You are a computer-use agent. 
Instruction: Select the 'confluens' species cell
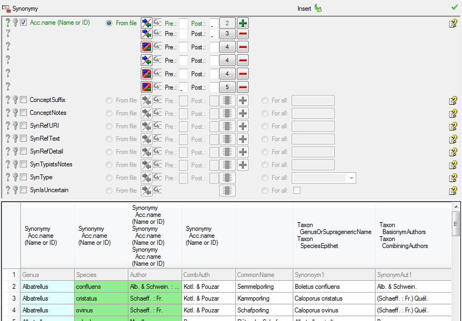(101, 287)
